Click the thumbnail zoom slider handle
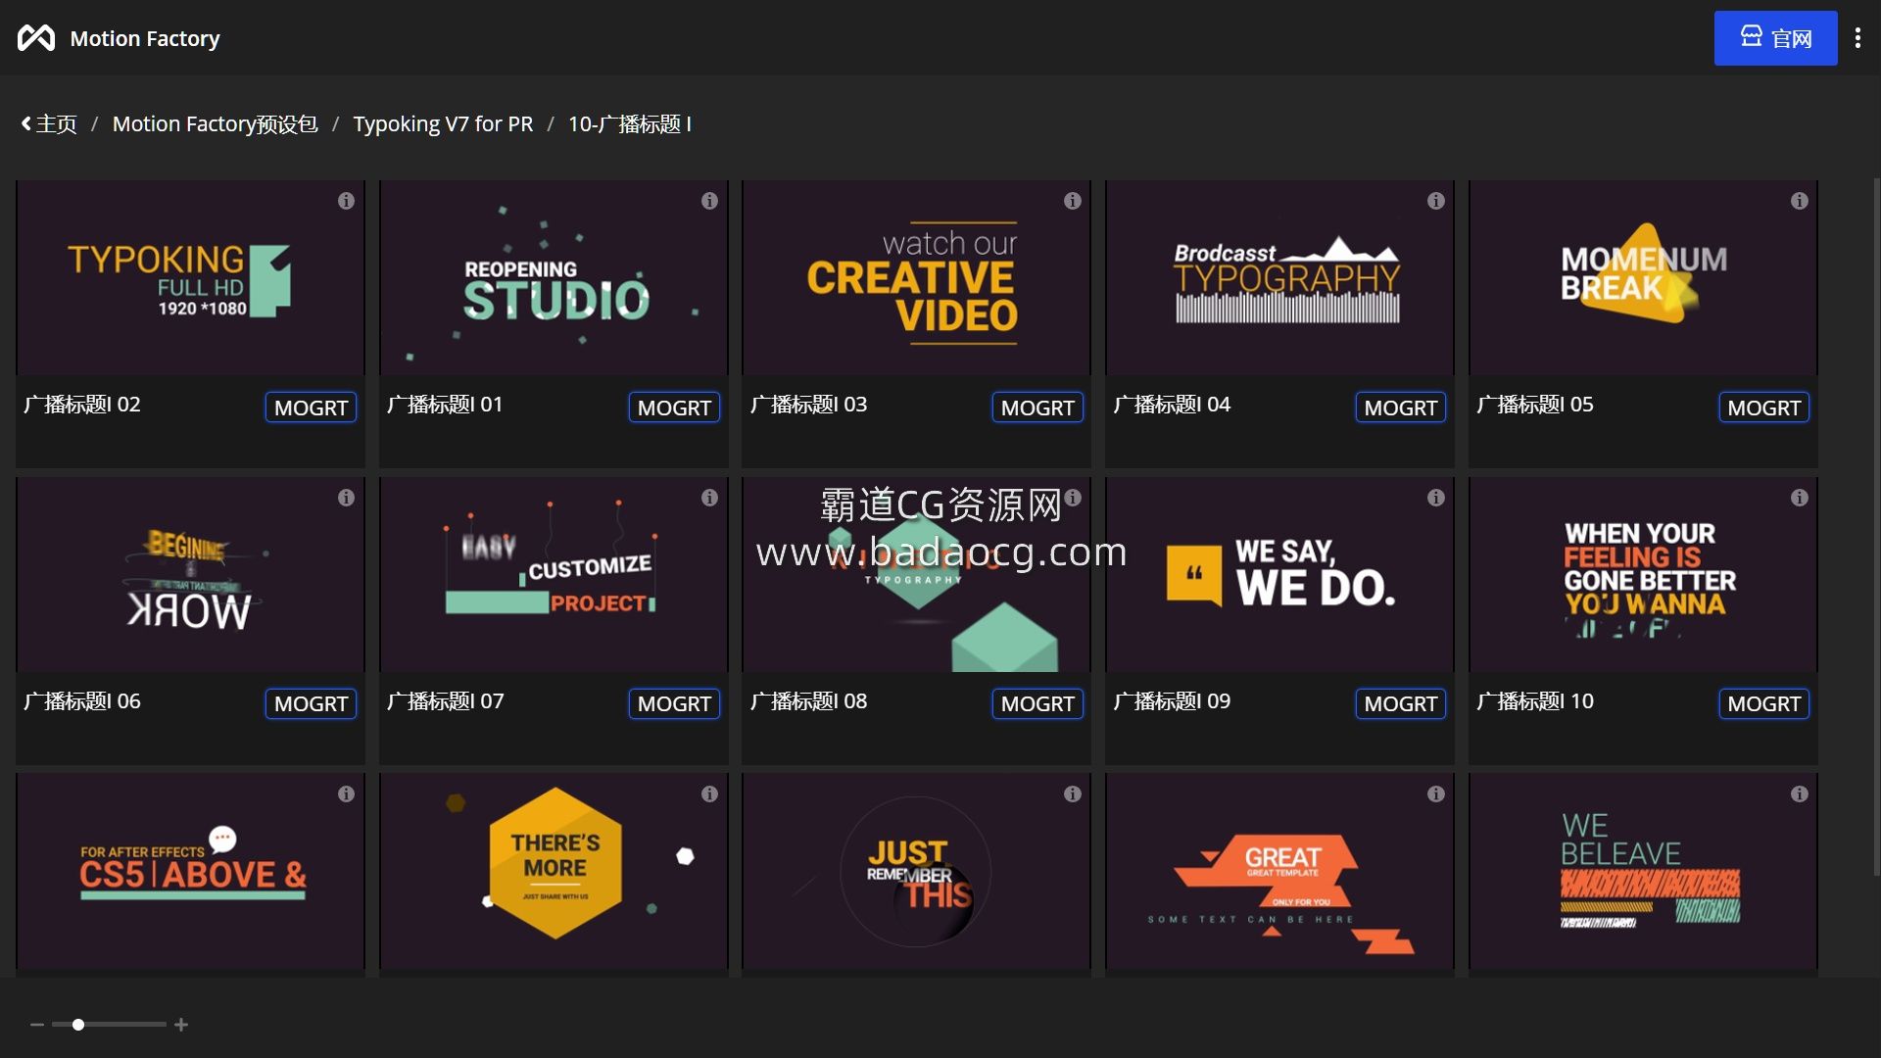The image size is (1881, 1058). (78, 1025)
